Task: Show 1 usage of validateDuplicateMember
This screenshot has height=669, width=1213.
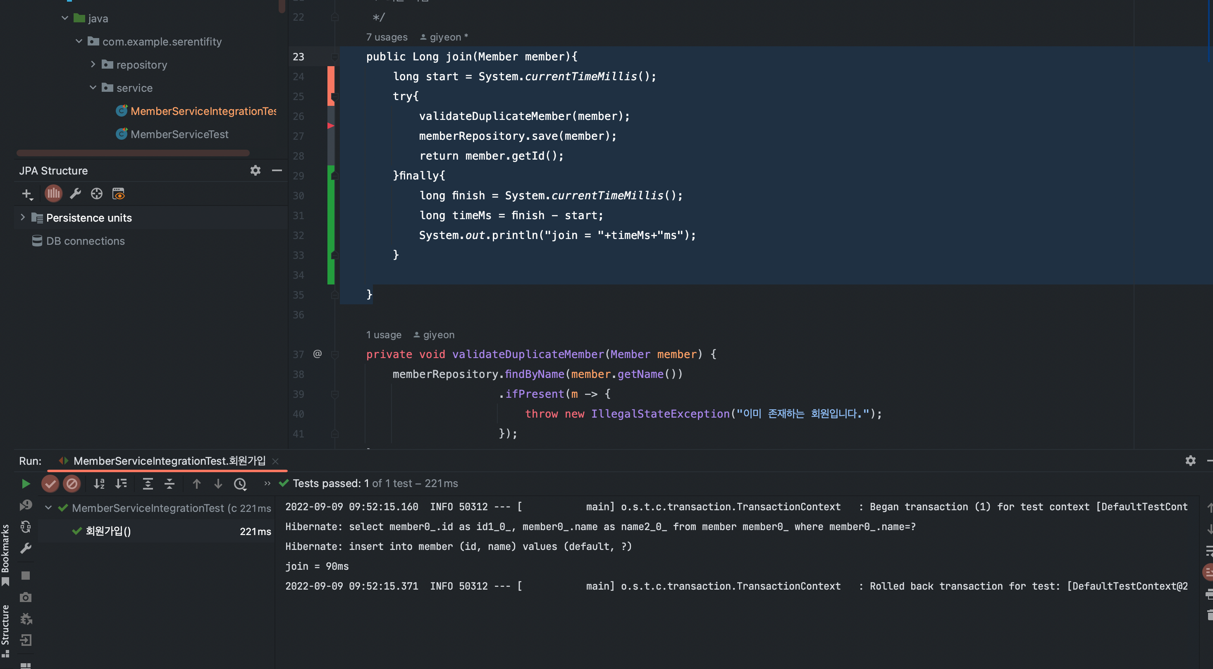Action: point(384,335)
